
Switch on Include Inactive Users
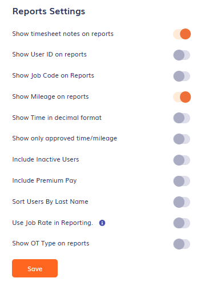coord(182,160)
